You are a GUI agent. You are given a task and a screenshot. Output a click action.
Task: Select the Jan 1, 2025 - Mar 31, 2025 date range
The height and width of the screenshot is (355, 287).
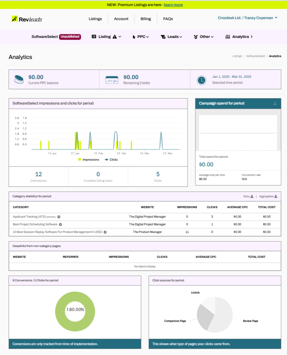pos(232,77)
